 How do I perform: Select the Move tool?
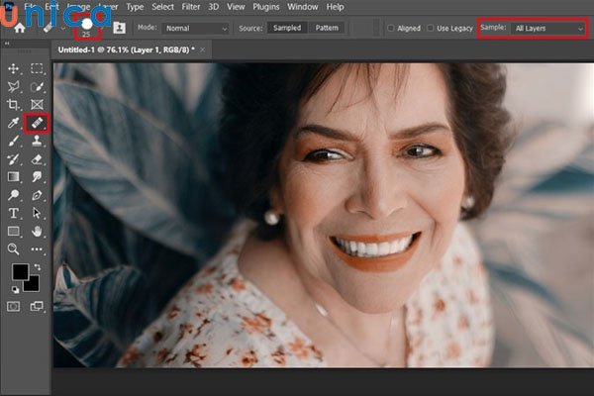coord(14,68)
